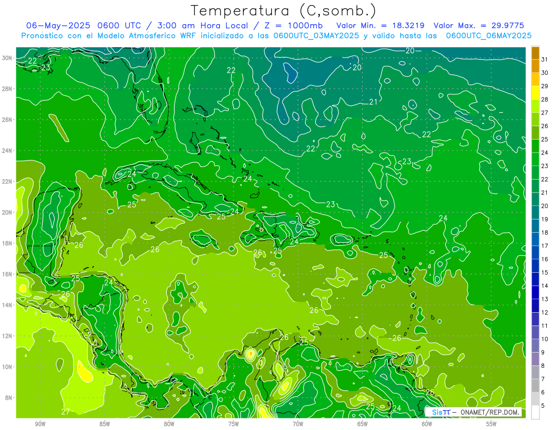Click the 8N latitude axis label
The width and height of the screenshot is (557, 430).
pyautogui.click(x=9, y=398)
